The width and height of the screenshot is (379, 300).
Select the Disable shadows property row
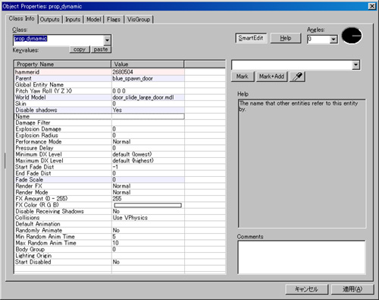click(x=99, y=110)
